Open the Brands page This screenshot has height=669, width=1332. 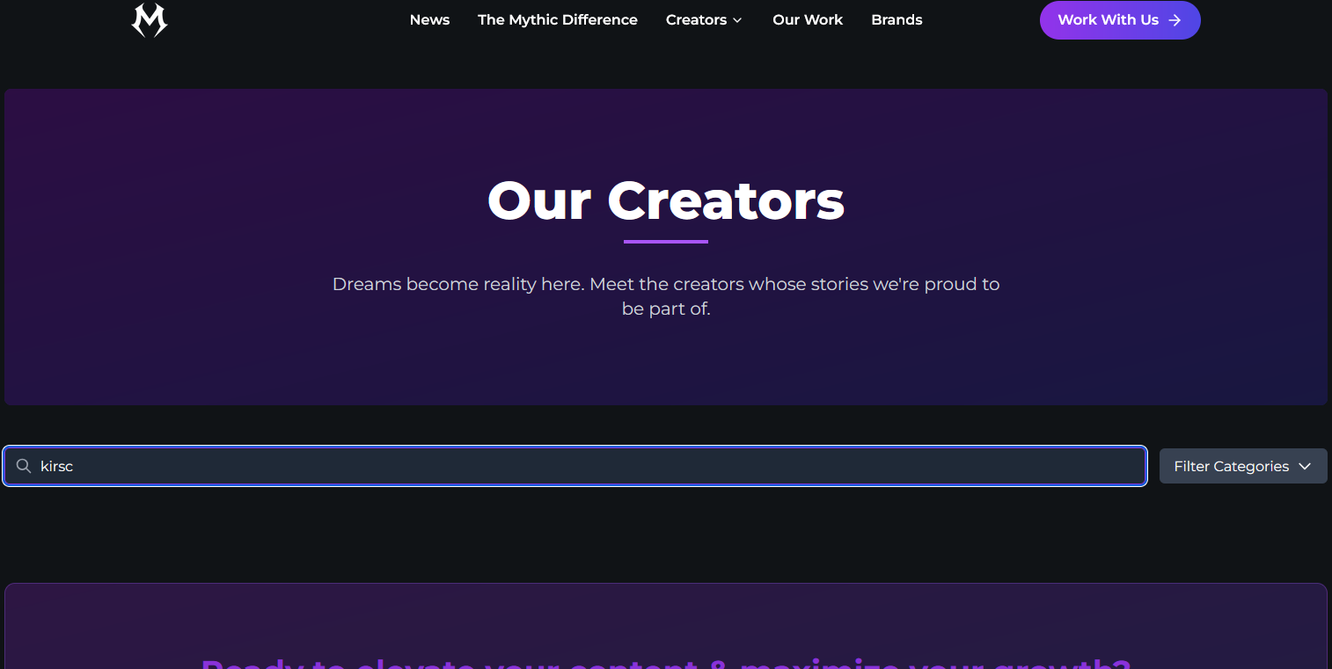pos(897,20)
